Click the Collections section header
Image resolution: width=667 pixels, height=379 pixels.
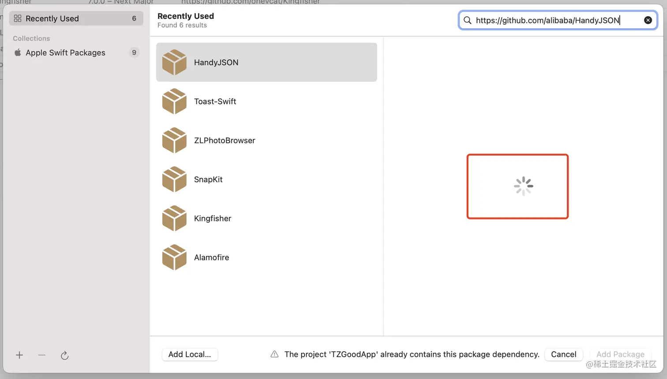[x=31, y=38]
